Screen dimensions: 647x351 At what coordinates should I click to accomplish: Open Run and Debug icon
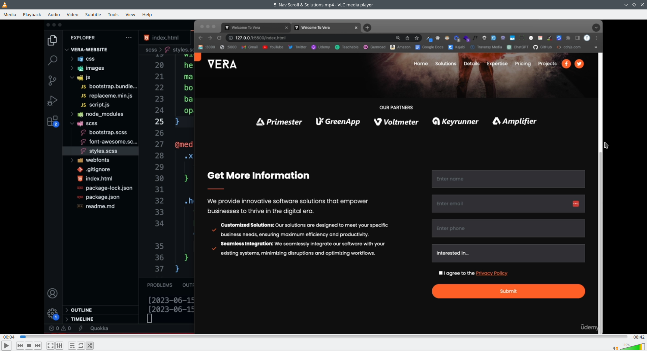tap(52, 101)
